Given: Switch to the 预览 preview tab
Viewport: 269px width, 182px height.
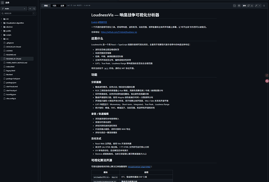Looking at the screenshot, I should tap(46, 6).
